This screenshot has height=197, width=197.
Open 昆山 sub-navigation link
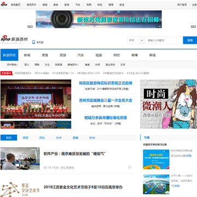click(27, 65)
